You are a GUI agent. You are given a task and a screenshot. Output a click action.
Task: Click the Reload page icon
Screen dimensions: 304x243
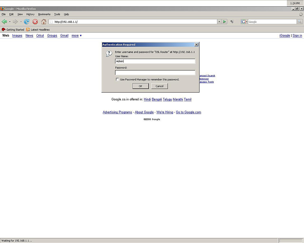click(x=27, y=22)
